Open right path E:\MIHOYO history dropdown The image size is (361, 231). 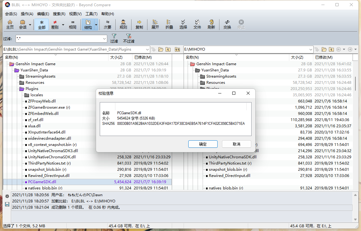click(x=311, y=50)
